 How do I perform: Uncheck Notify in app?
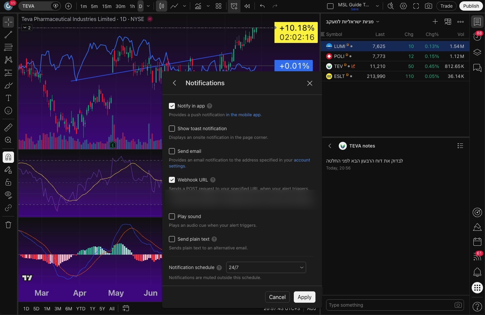172,106
